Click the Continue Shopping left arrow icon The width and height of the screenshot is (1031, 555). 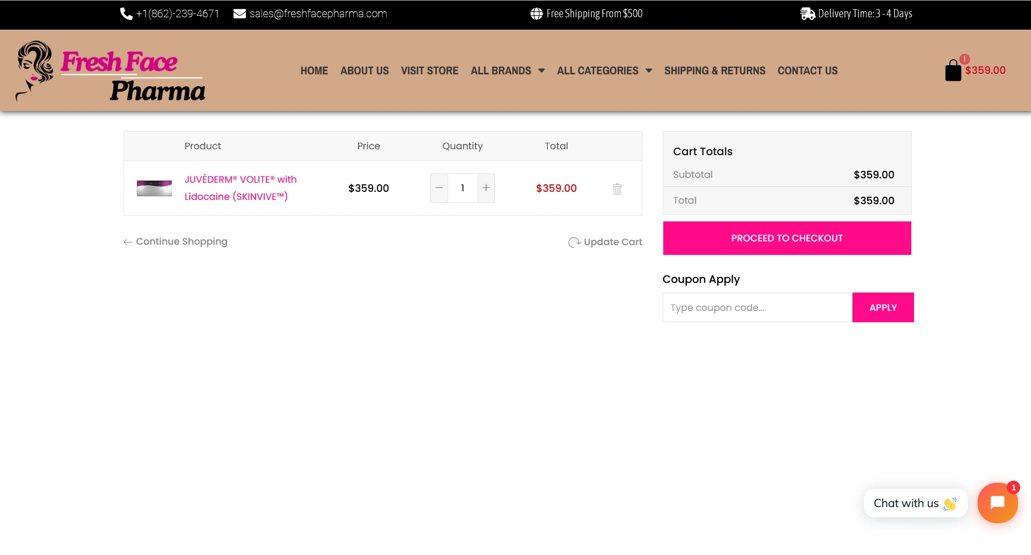click(x=128, y=242)
